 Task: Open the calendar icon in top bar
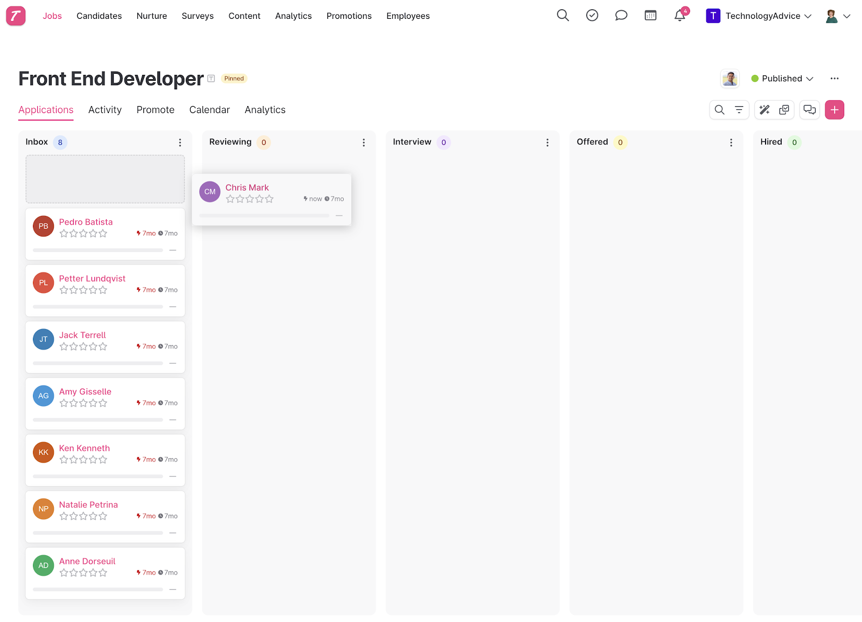(650, 16)
